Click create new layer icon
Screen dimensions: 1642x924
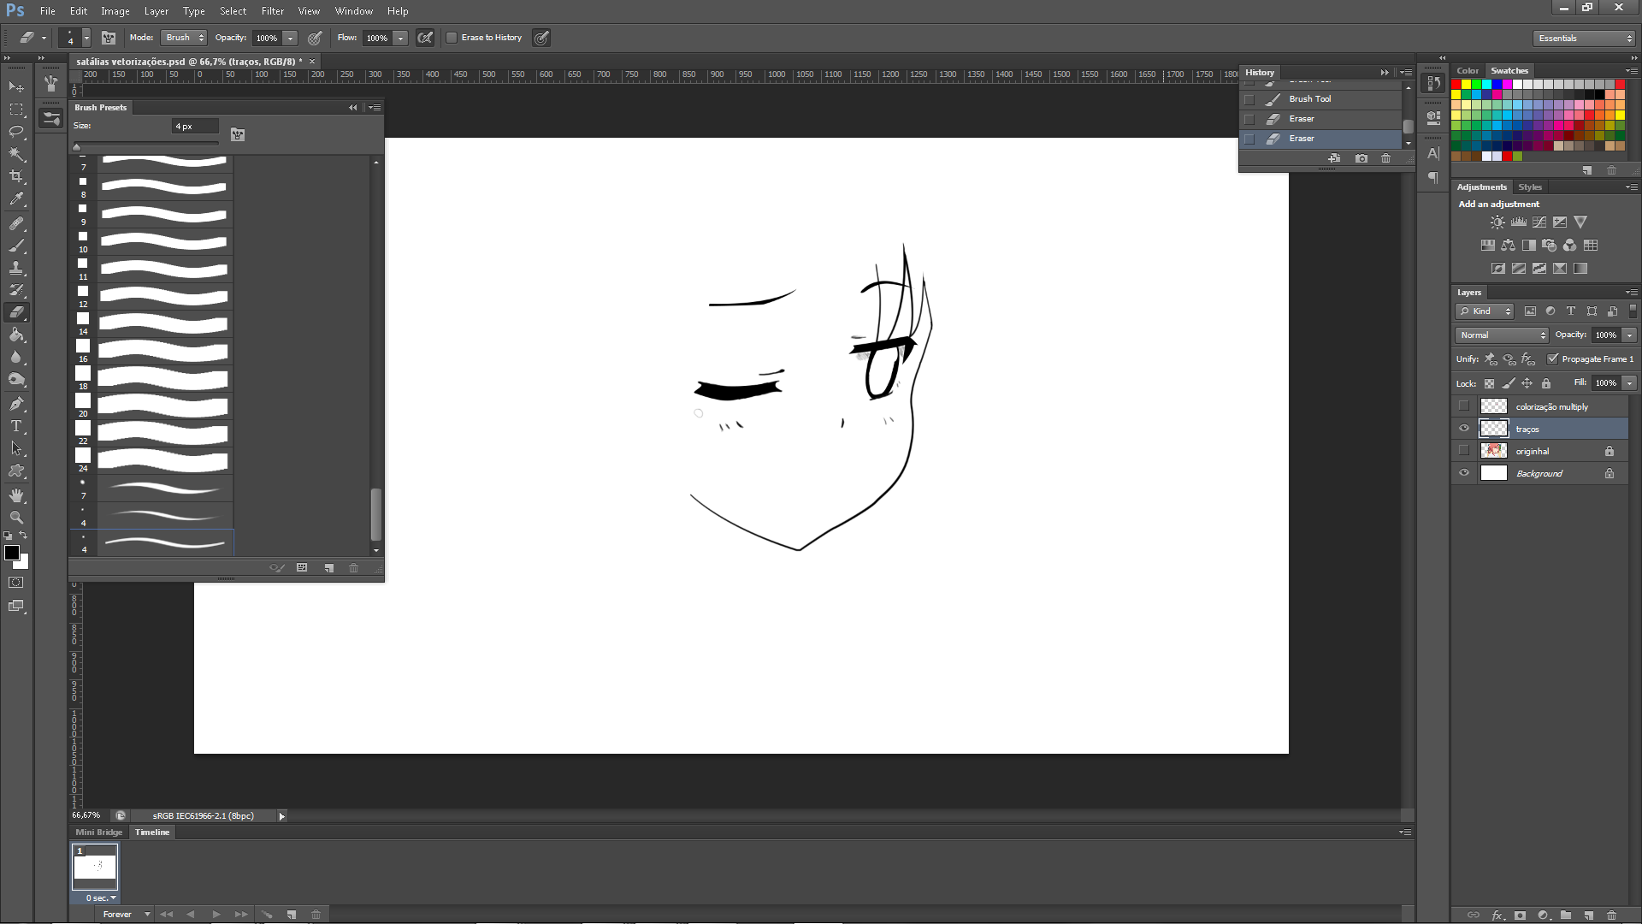tap(1588, 915)
